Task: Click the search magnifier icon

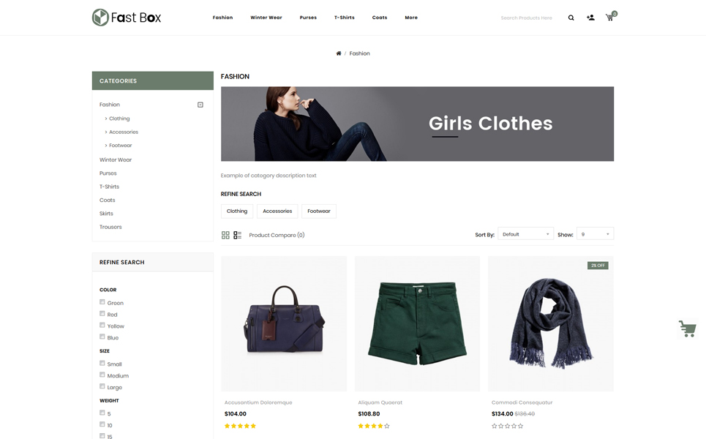Action: (571, 18)
